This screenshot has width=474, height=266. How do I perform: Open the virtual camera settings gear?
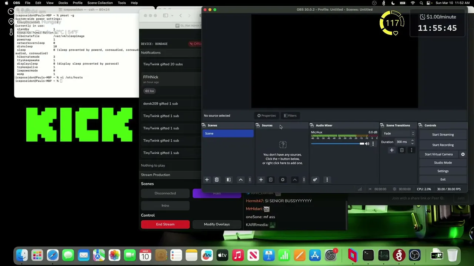463,154
